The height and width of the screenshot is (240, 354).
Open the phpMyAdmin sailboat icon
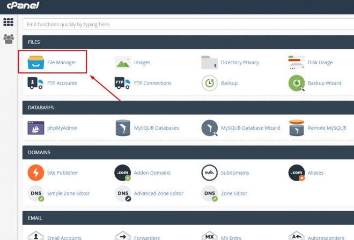[36, 128]
